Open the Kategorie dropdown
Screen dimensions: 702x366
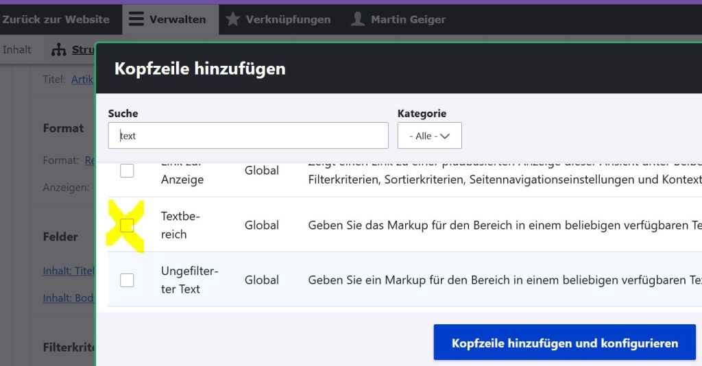coord(429,136)
